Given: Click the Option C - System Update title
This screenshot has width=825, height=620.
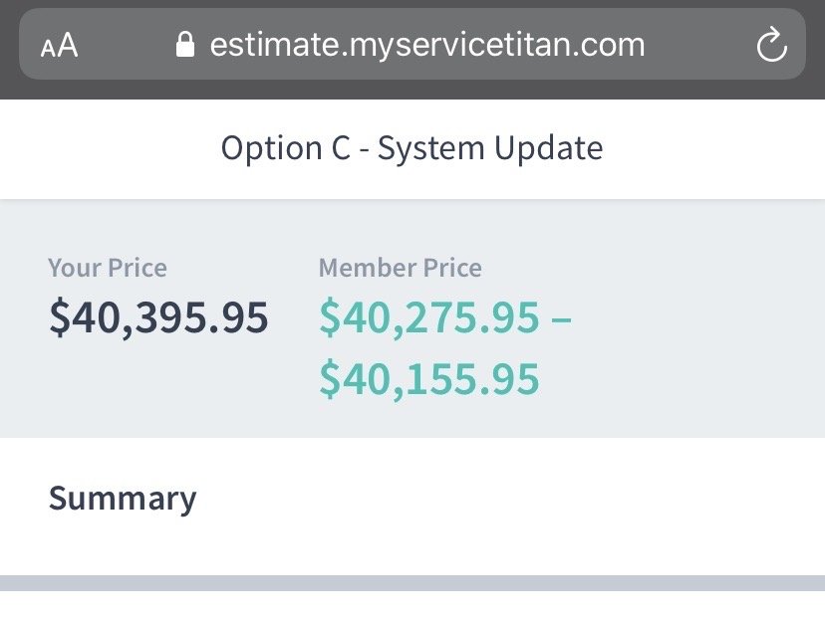Looking at the screenshot, I should (412, 148).
